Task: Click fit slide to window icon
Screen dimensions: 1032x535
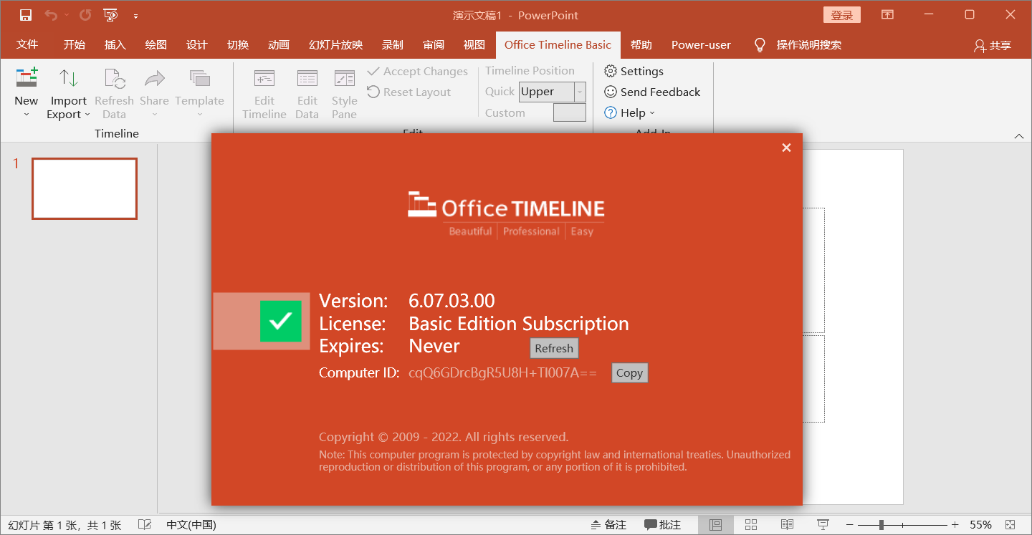Action: (x=1010, y=525)
